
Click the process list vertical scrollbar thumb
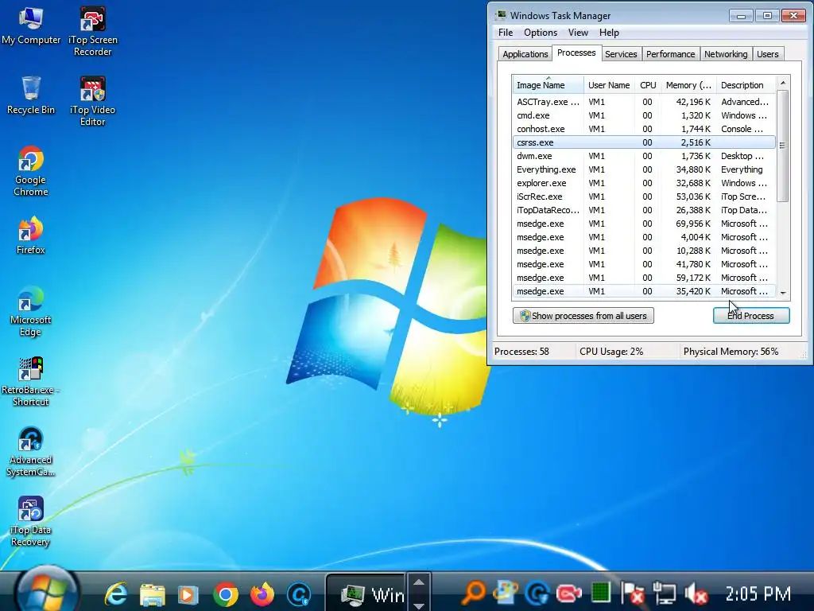point(783,146)
